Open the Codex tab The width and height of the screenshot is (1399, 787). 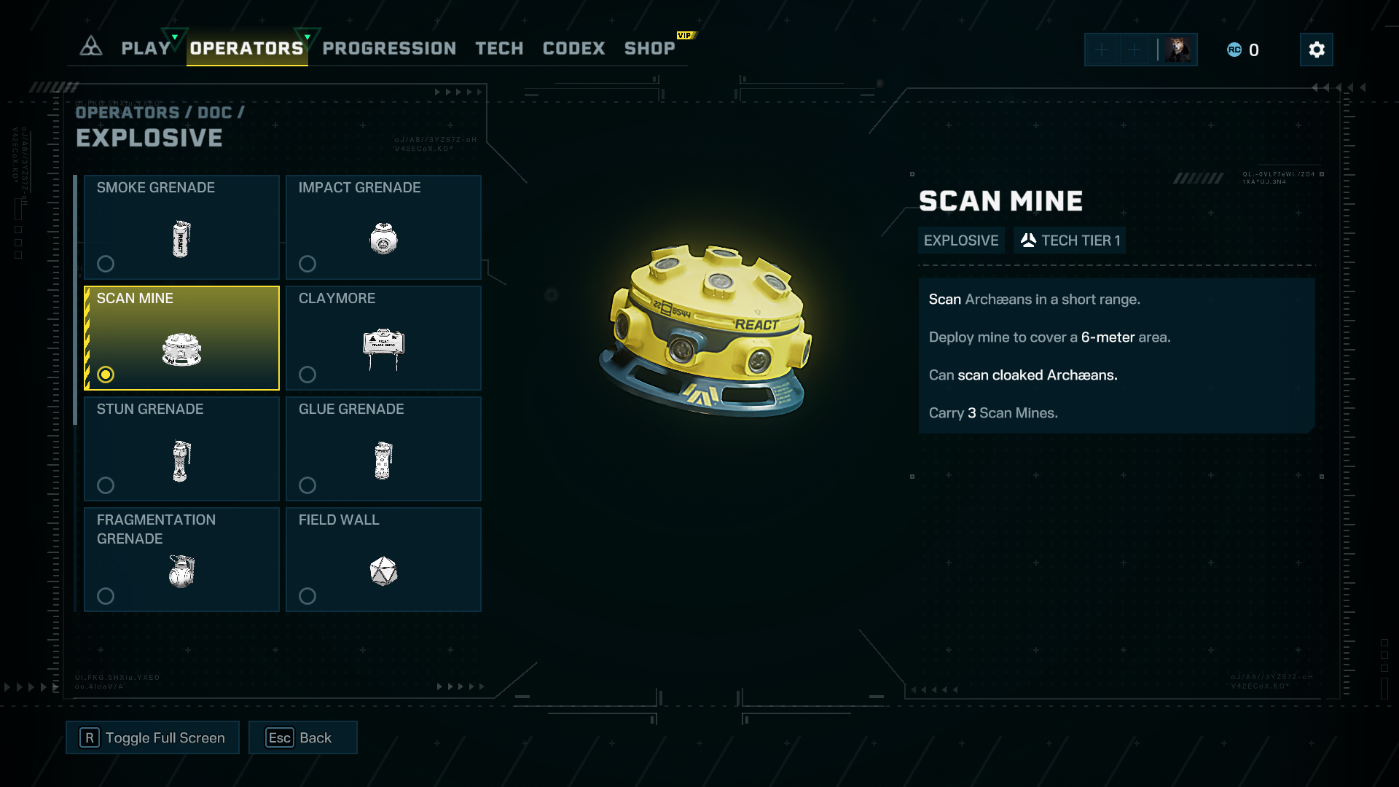click(x=573, y=49)
